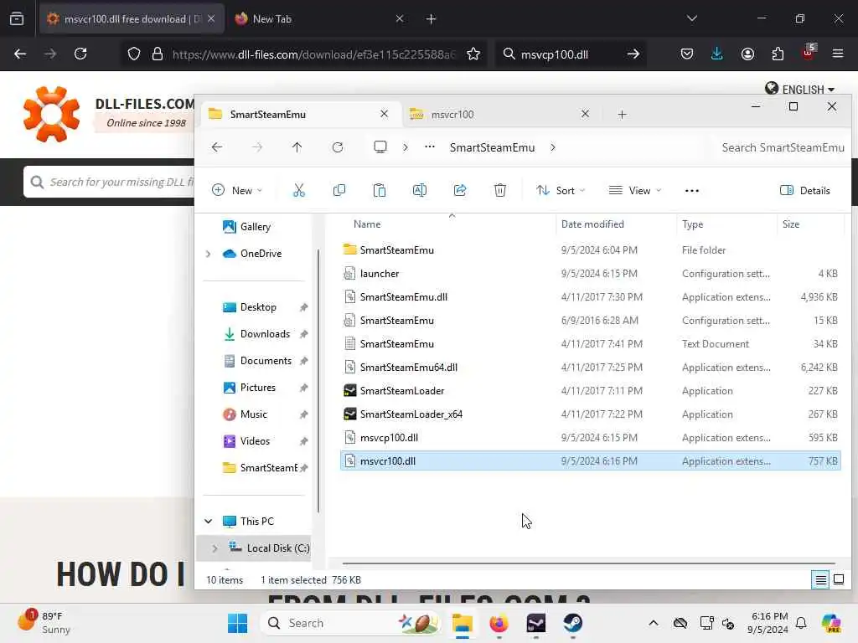Open Firefox downloads panel
858x643 pixels.
[717, 54]
